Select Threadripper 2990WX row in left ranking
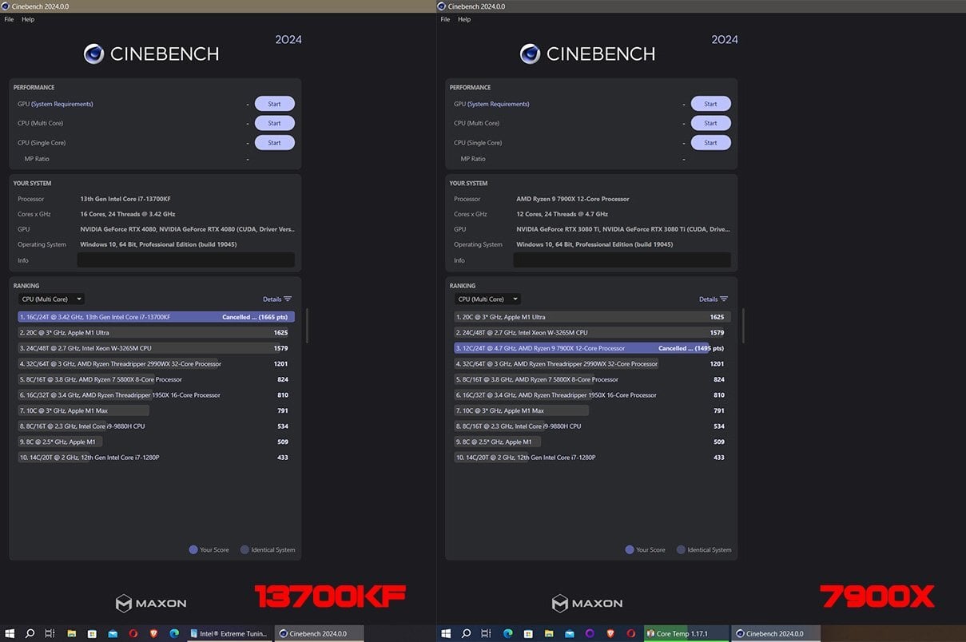The height and width of the screenshot is (642, 966). 156,364
